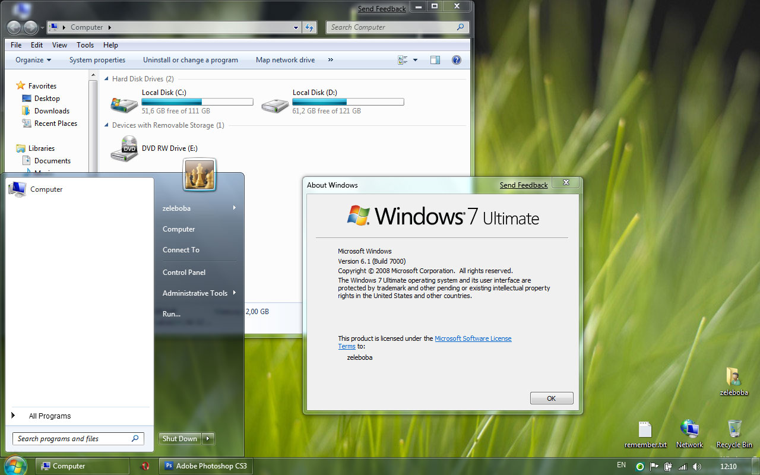
Task: Open the zeleboba submenu in Start menu
Action: [199, 208]
